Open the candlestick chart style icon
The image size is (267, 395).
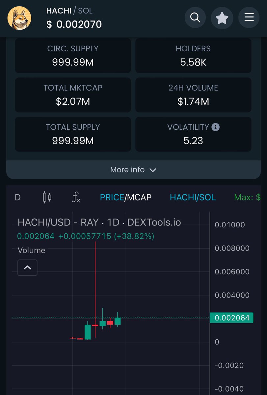pos(47,197)
